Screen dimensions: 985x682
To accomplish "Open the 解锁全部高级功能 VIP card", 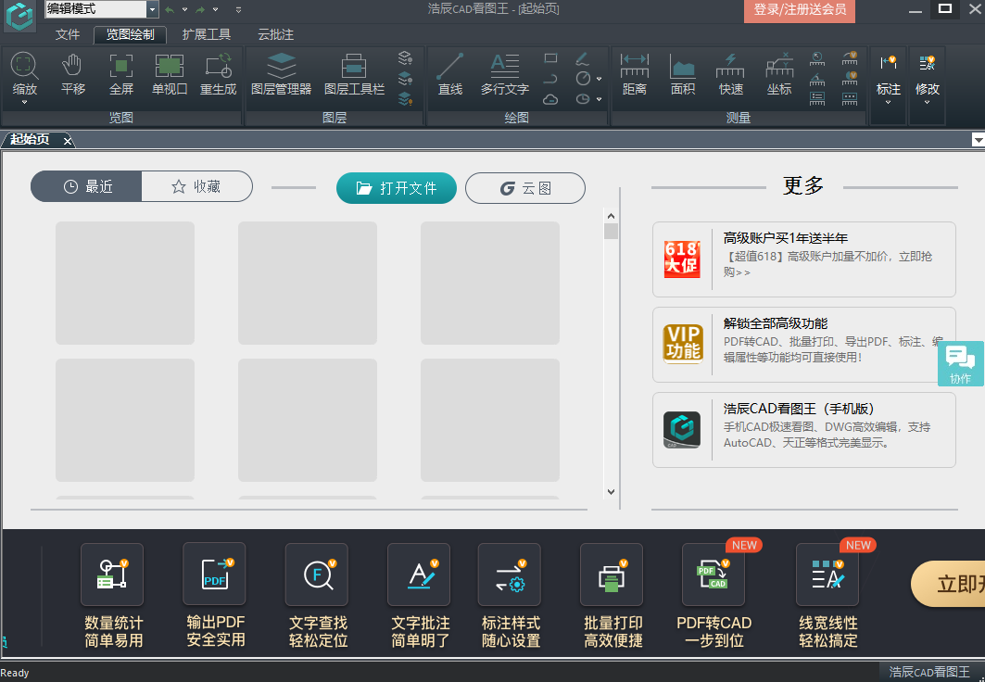I will [804, 345].
